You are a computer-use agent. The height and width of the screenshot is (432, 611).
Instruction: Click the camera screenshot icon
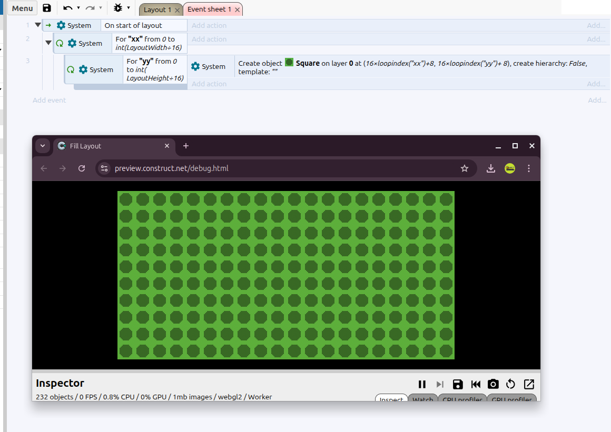pos(494,385)
